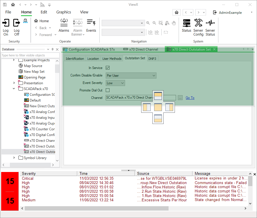
Task: Click in the Database filter text field
Action: (30, 55)
